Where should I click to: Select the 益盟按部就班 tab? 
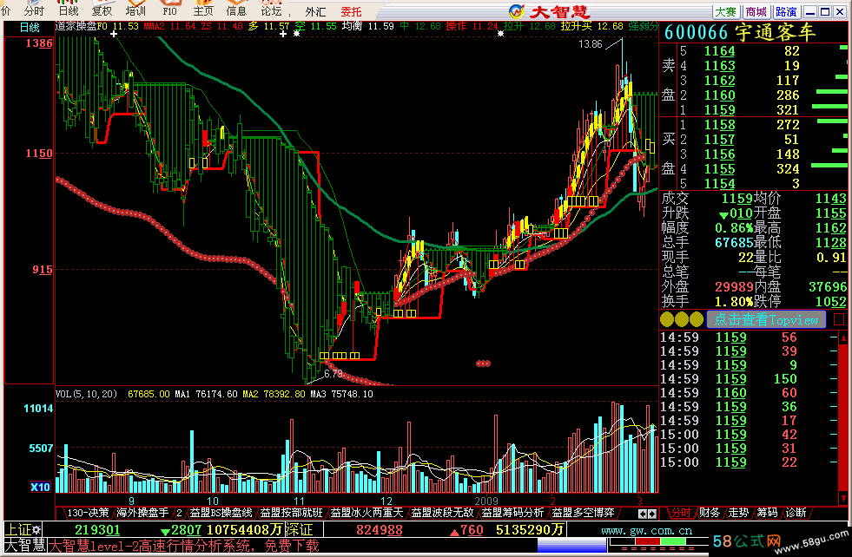[x=291, y=513]
